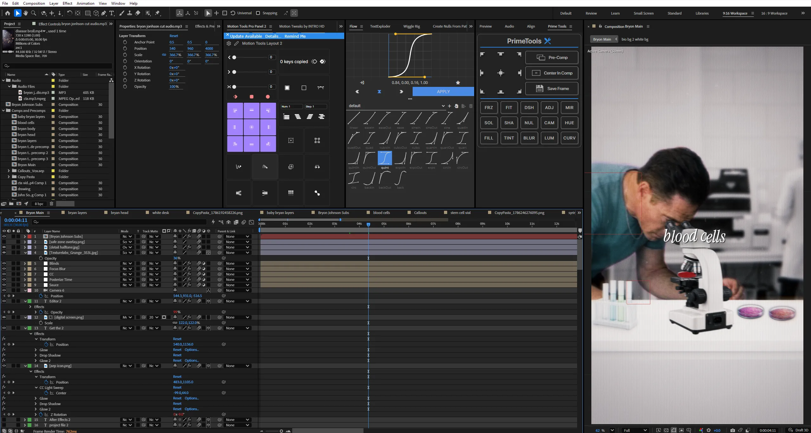Expand the Blinds layer properties
811x433 pixels.
[x=25, y=263]
